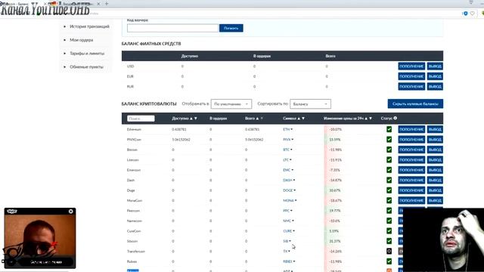The image size is (484, 272).
Task: Click ВЫВОД in the PIVXCoin row
Action: (x=435, y=139)
